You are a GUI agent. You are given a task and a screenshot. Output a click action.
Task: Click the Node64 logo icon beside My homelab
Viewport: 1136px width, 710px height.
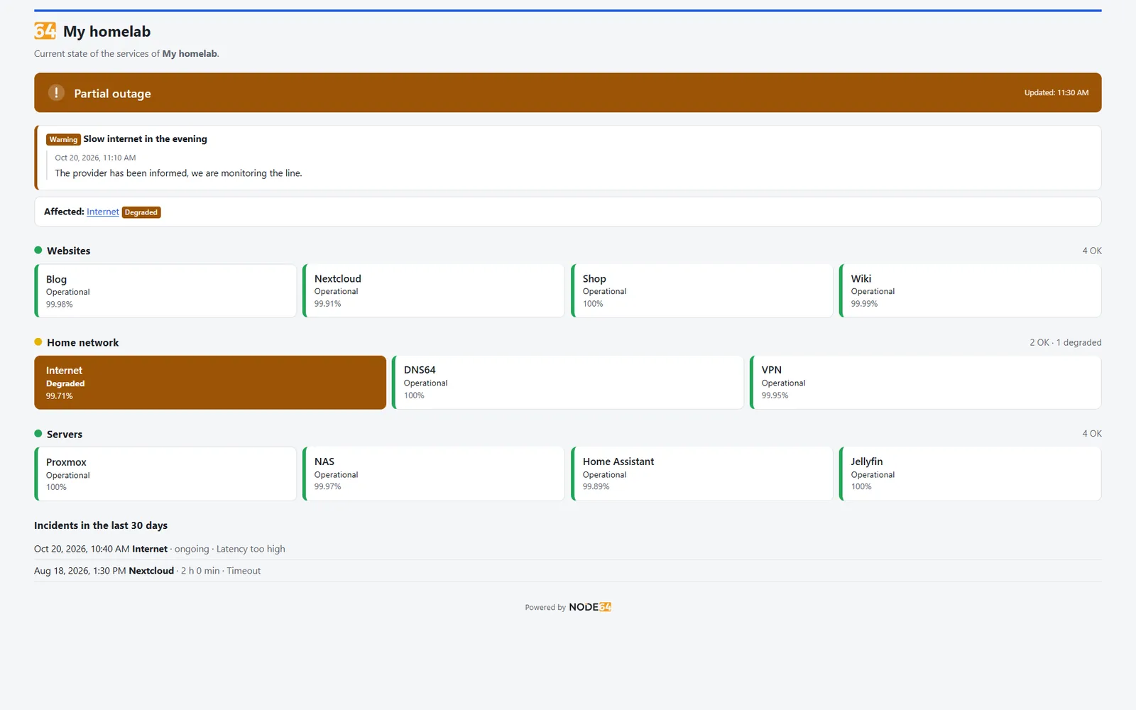(45, 31)
